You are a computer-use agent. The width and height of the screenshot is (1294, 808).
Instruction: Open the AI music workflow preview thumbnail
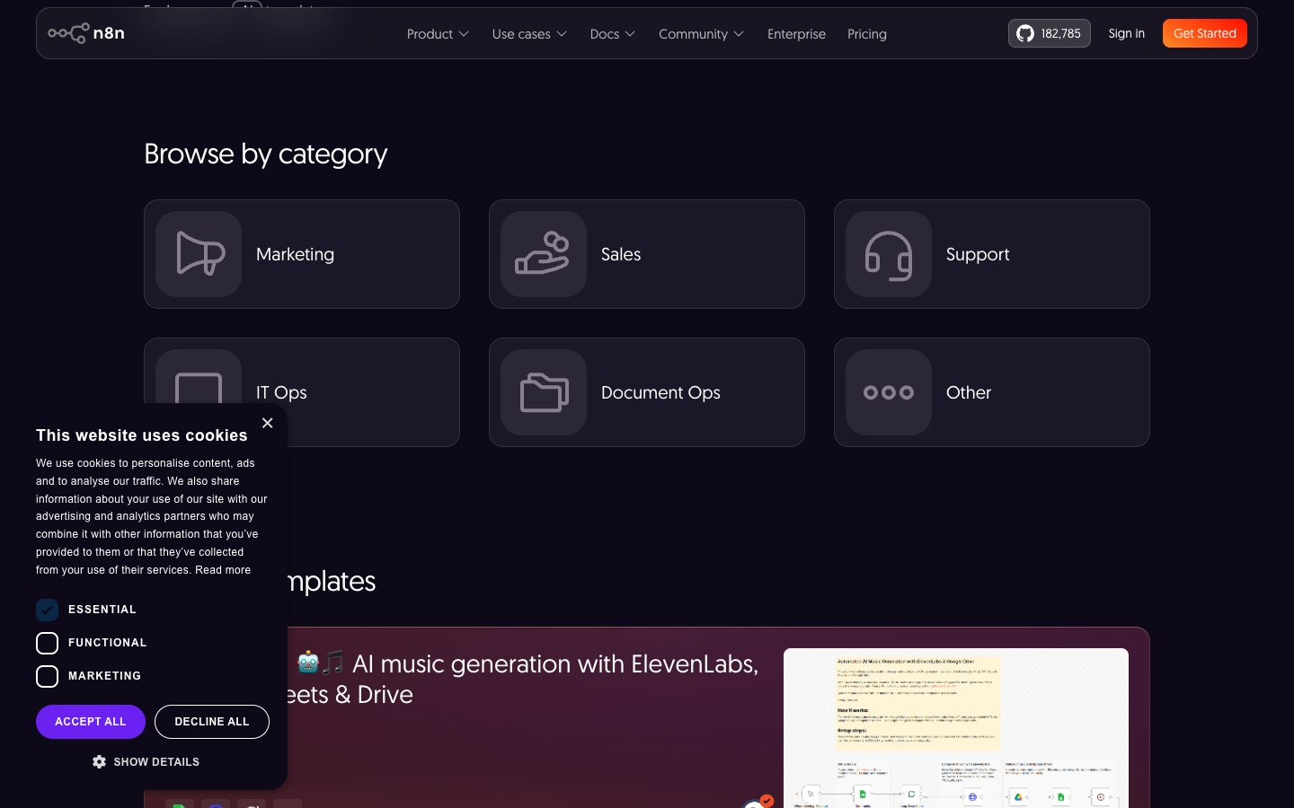click(x=955, y=727)
